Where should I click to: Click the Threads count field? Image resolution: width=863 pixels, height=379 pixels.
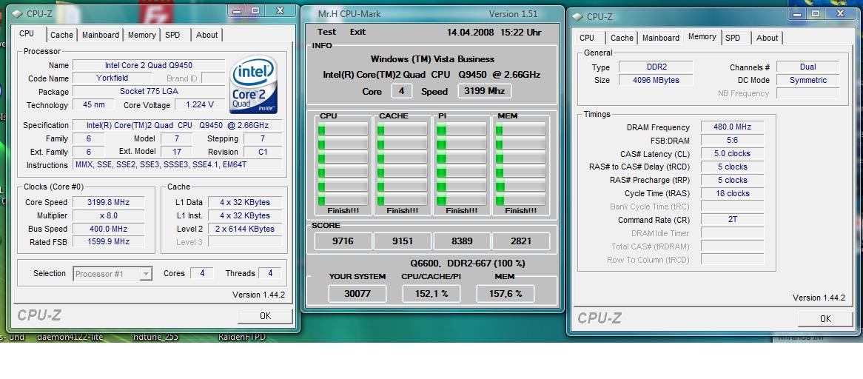click(270, 273)
